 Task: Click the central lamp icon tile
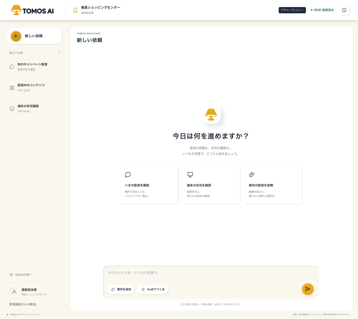(x=211, y=114)
